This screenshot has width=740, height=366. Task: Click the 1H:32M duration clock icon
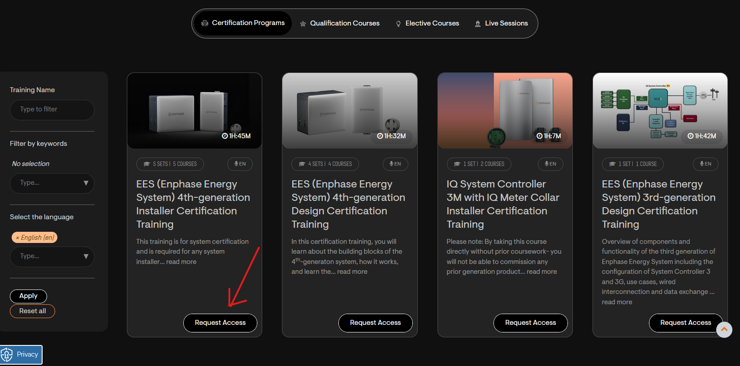coord(380,136)
